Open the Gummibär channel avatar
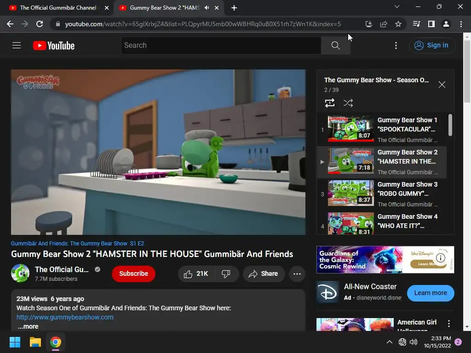The image size is (471, 353). pyautogui.click(x=20, y=273)
